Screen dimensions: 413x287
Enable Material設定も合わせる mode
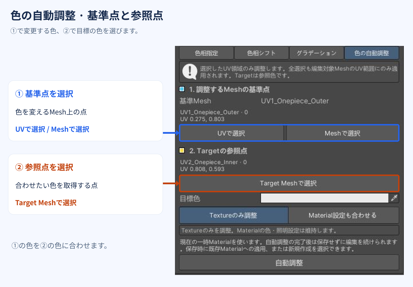pos(343,215)
